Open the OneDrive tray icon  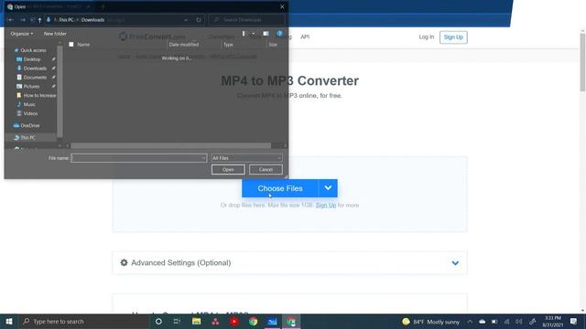pos(483,322)
